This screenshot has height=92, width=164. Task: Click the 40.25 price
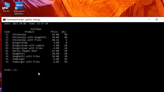(55, 40)
